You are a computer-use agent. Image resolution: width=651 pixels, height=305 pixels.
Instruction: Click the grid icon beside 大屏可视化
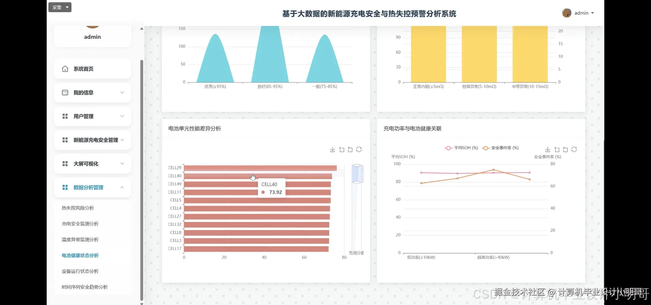tap(65, 164)
